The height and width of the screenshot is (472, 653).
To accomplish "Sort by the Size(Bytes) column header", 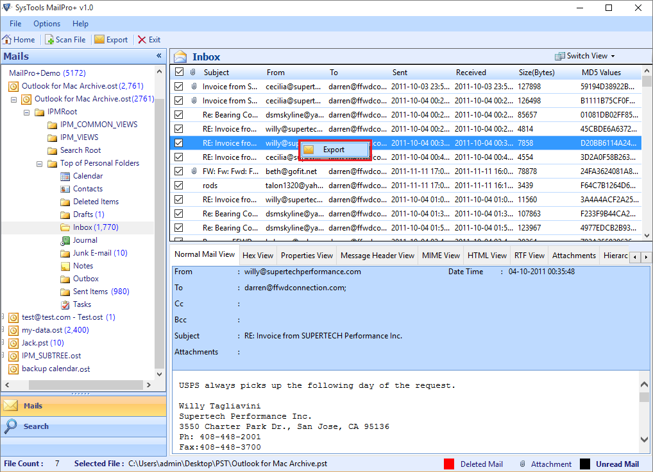I will click(536, 72).
